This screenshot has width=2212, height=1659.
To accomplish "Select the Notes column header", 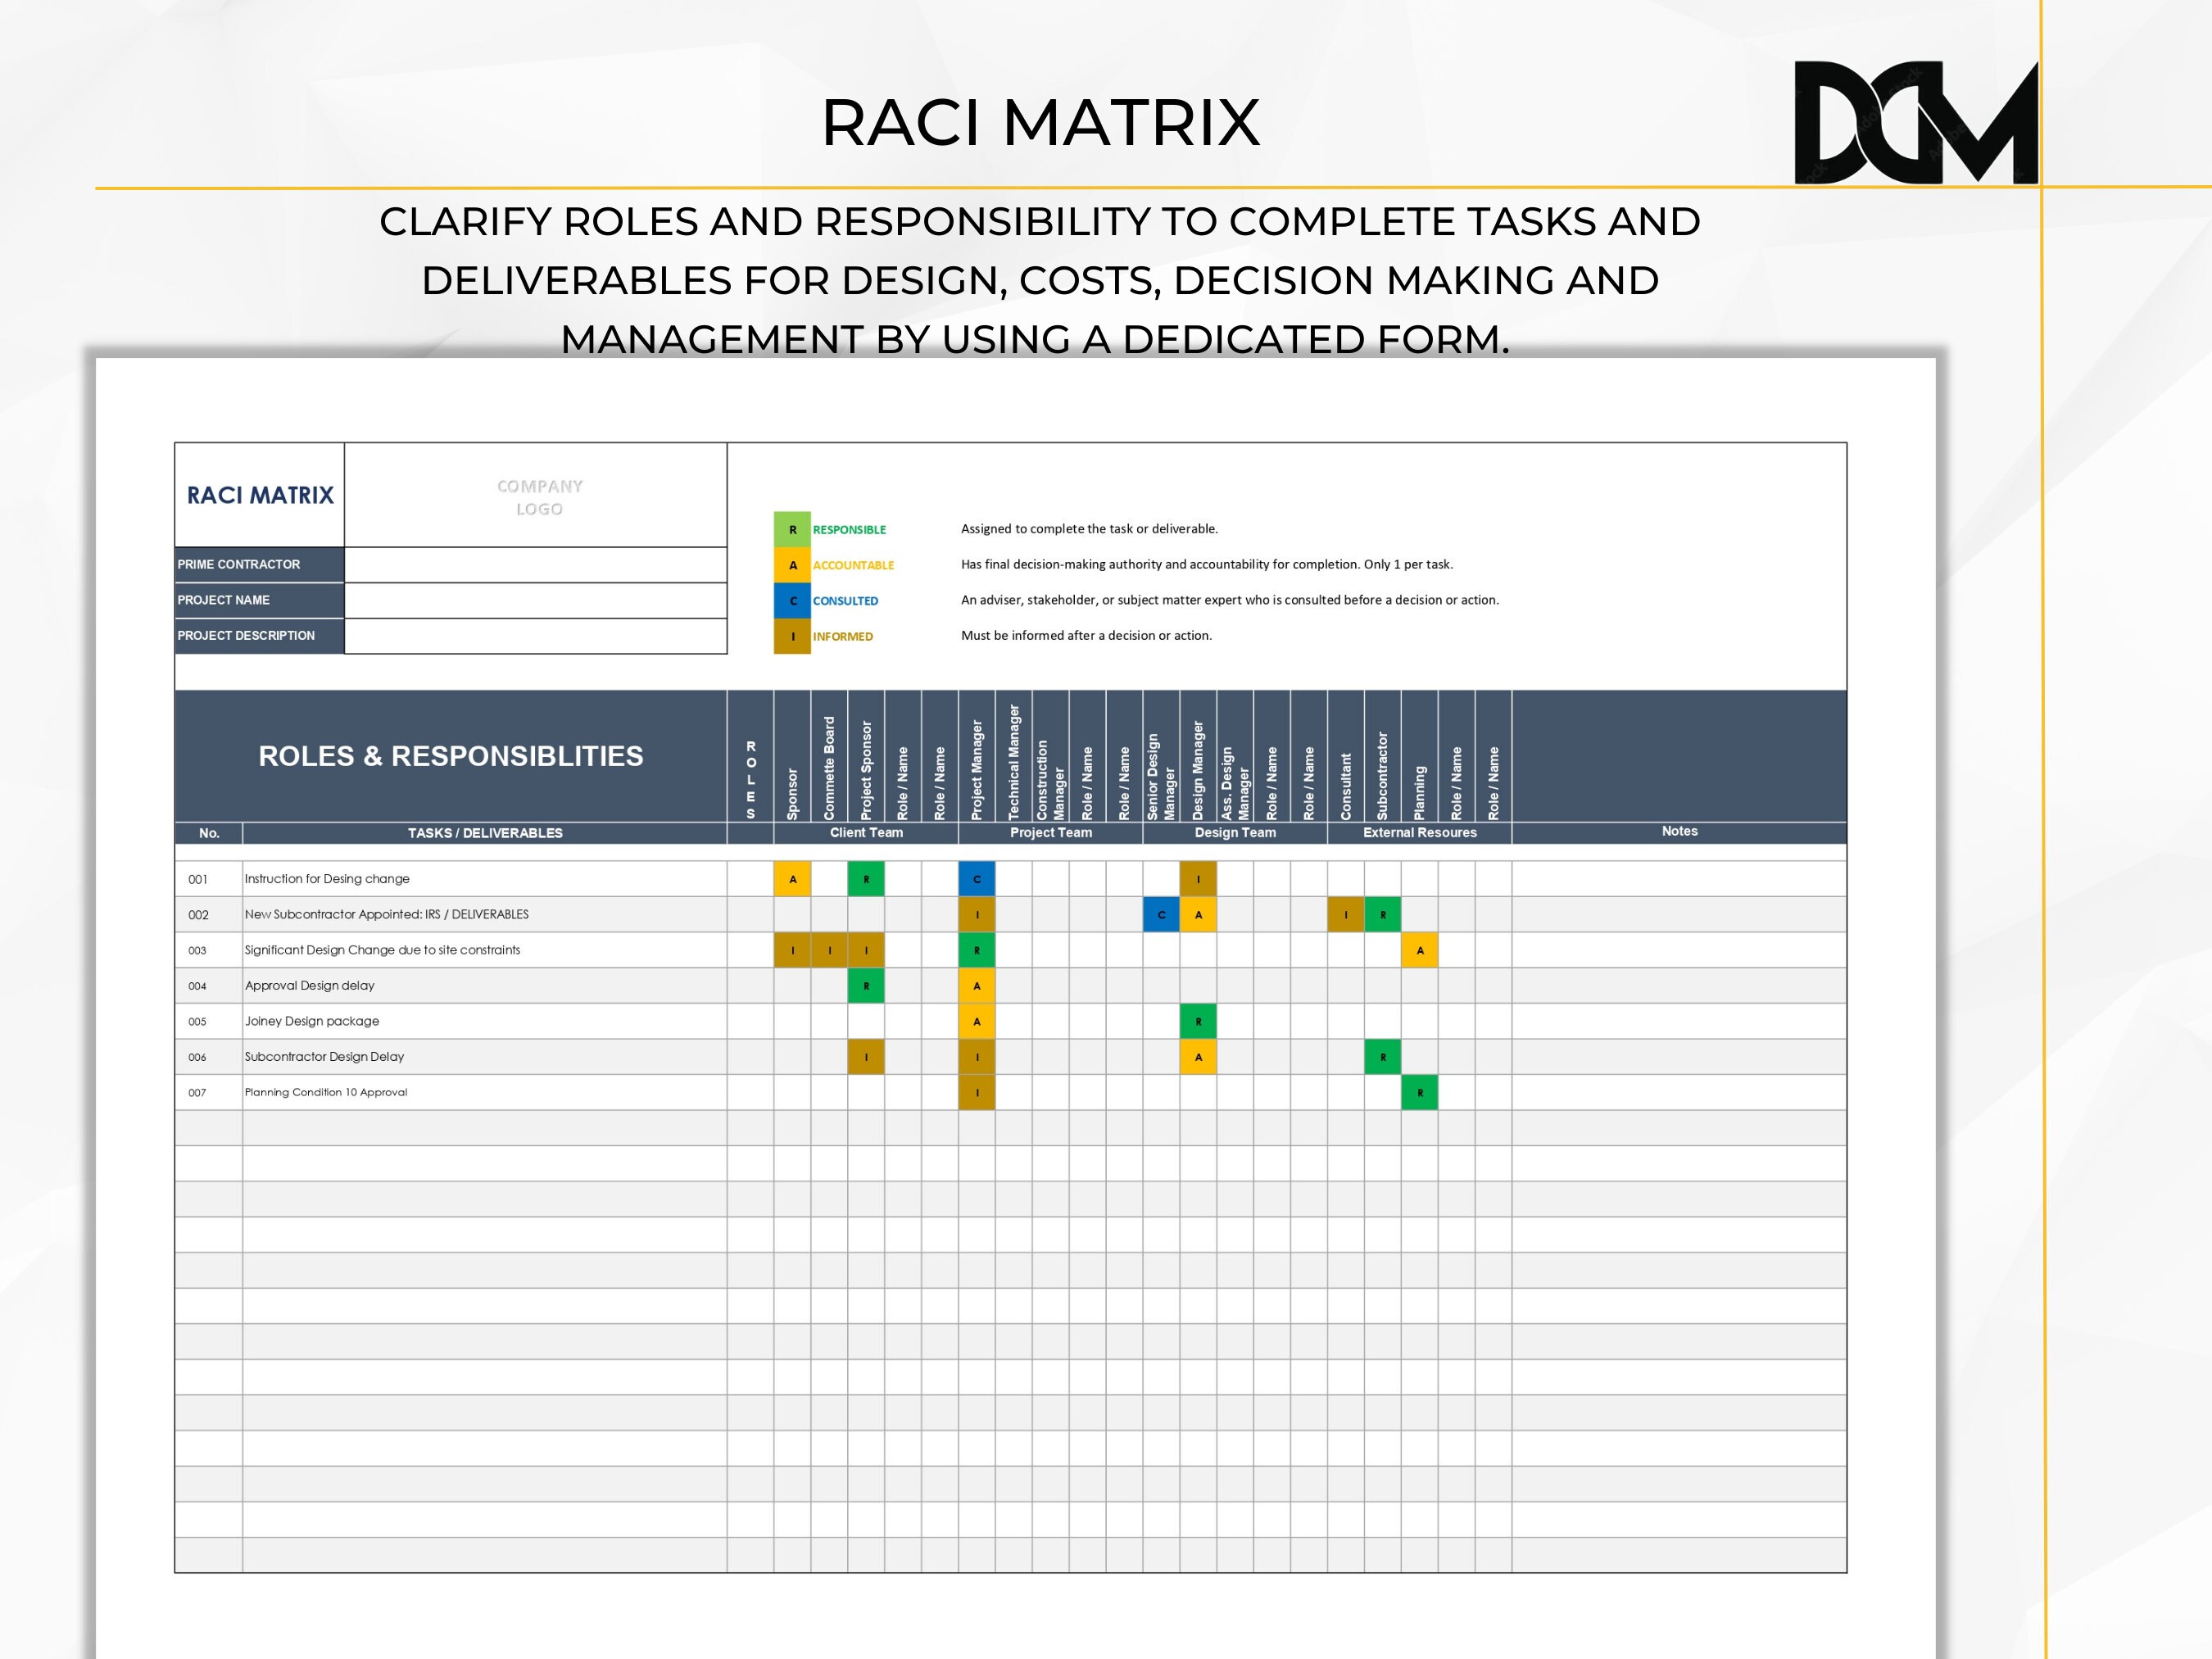I will pyautogui.click(x=1680, y=831).
